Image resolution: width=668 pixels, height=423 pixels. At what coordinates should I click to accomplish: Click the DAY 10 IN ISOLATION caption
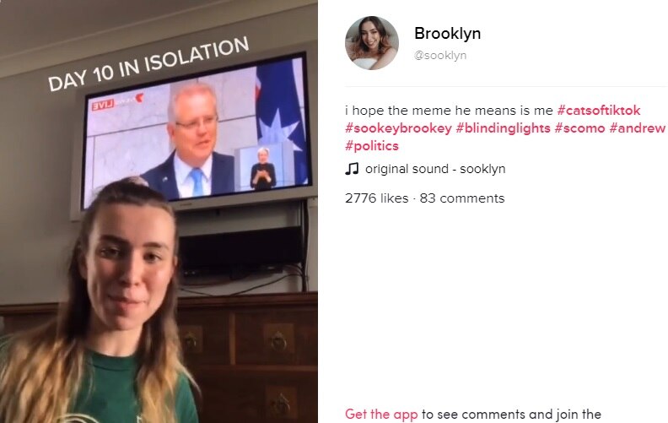point(148,64)
